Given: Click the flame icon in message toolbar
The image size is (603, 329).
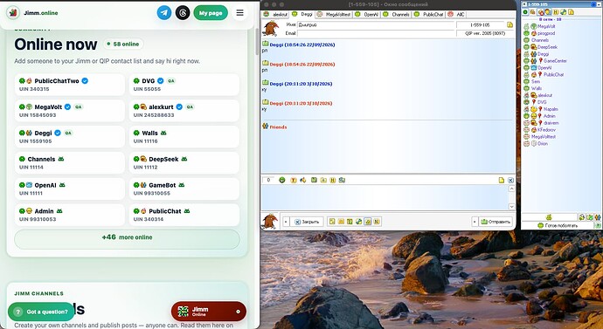Looking at the screenshot, I should point(302,180).
